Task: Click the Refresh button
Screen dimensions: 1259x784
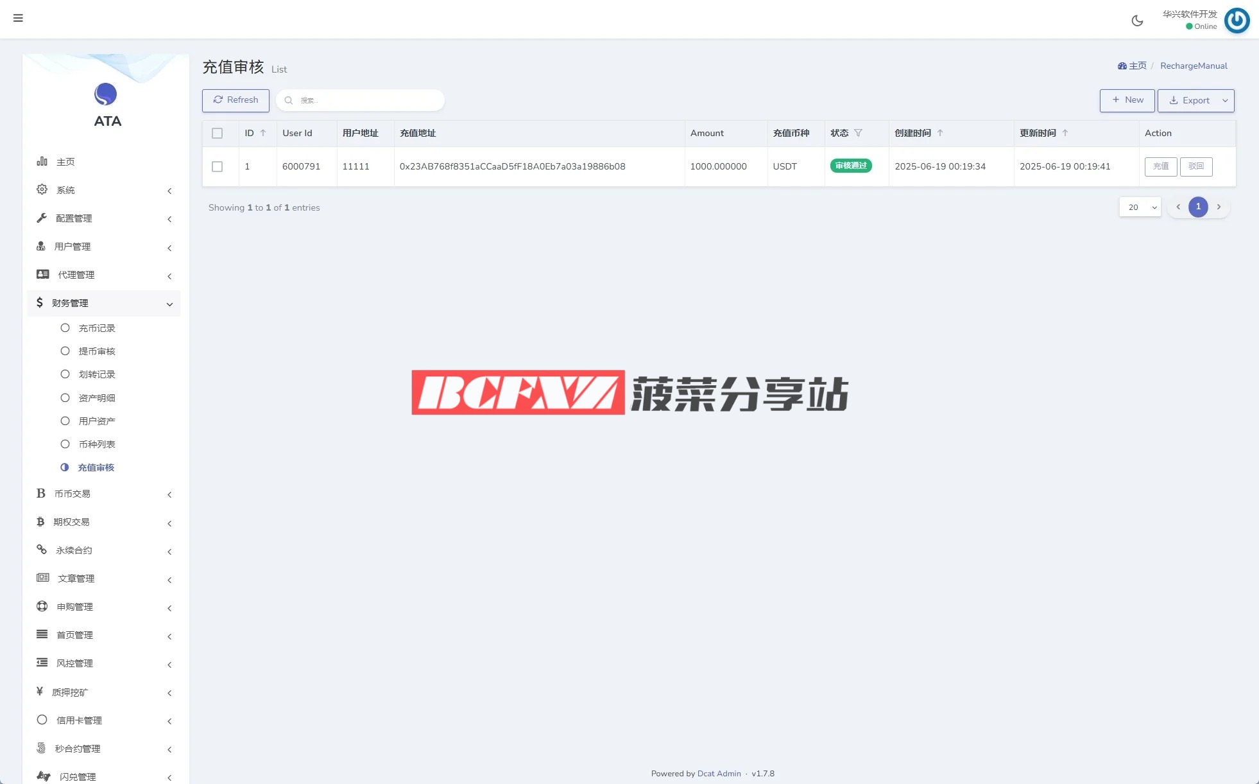Action: tap(236, 100)
